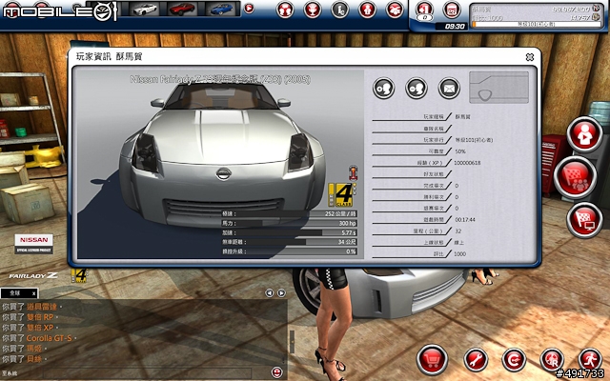610x381 pixels.
Task: Click the chat panel side handle arrow
Action: pyautogui.click(x=293, y=342)
